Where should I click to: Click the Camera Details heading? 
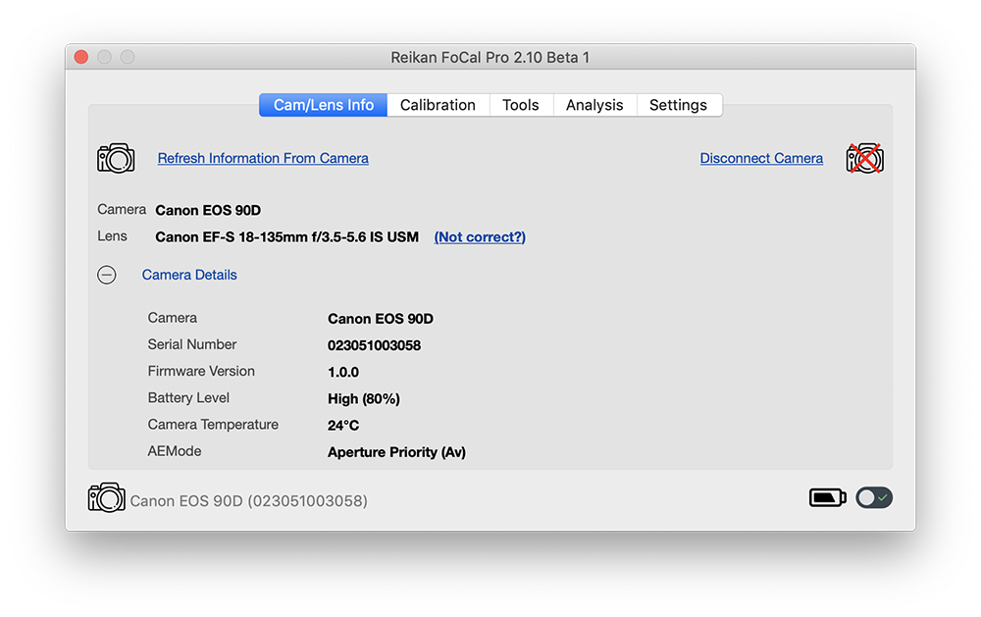tap(189, 275)
